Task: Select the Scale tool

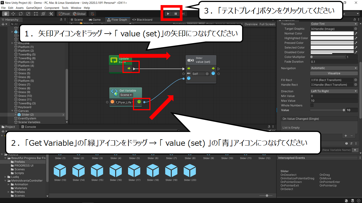Action: coord(28,14)
